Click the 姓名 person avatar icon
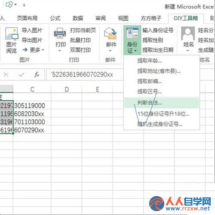The image size is (215, 215). pos(188,34)
